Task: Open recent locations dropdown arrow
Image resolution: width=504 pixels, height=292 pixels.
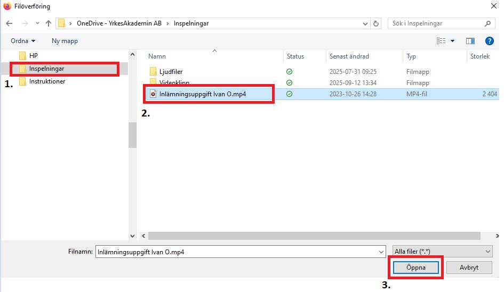Action: click(38, 23)
